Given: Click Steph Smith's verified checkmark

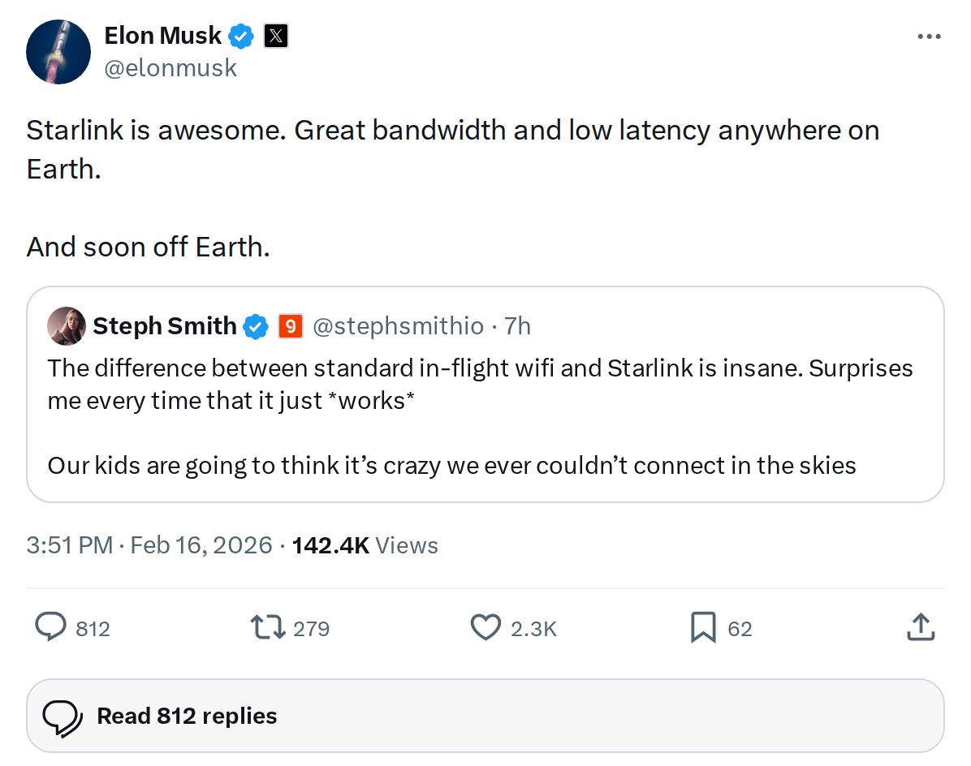Looking at the screenshot, I should (255, 326).
